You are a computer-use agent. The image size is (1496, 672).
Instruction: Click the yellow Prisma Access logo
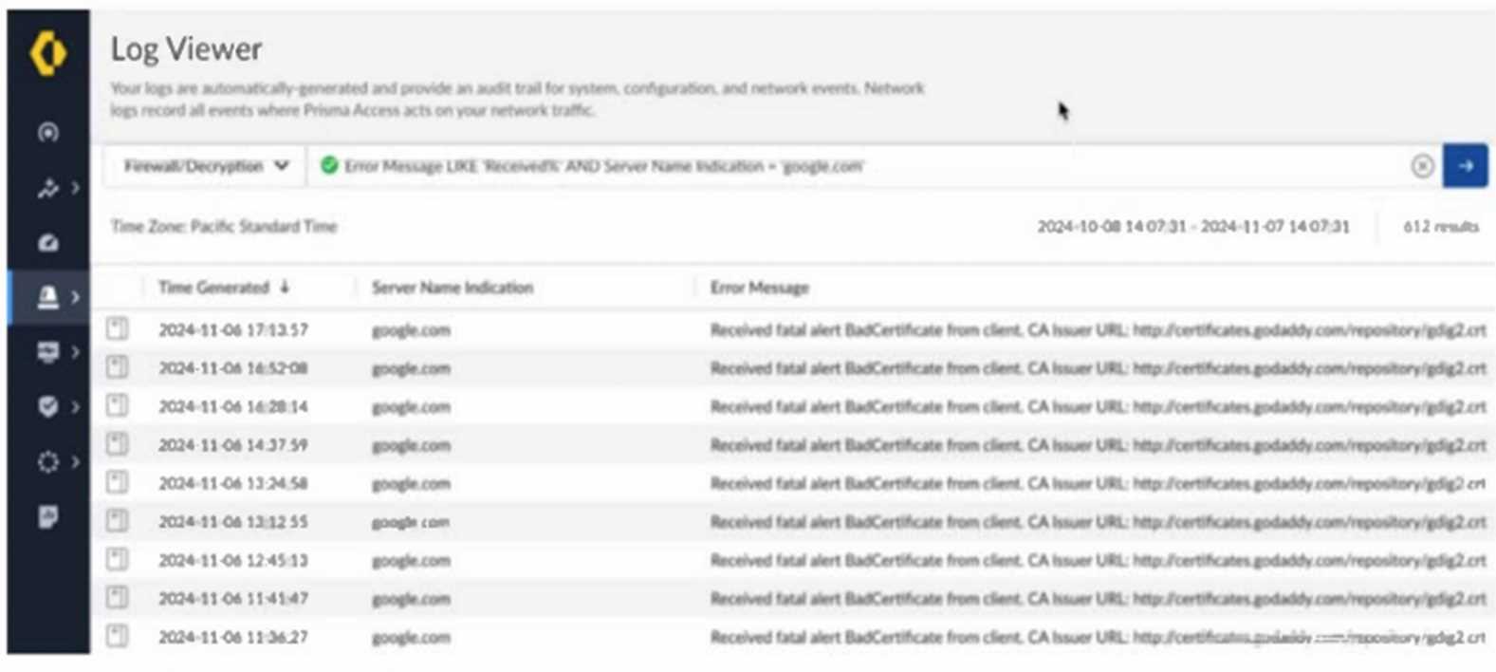48,53
